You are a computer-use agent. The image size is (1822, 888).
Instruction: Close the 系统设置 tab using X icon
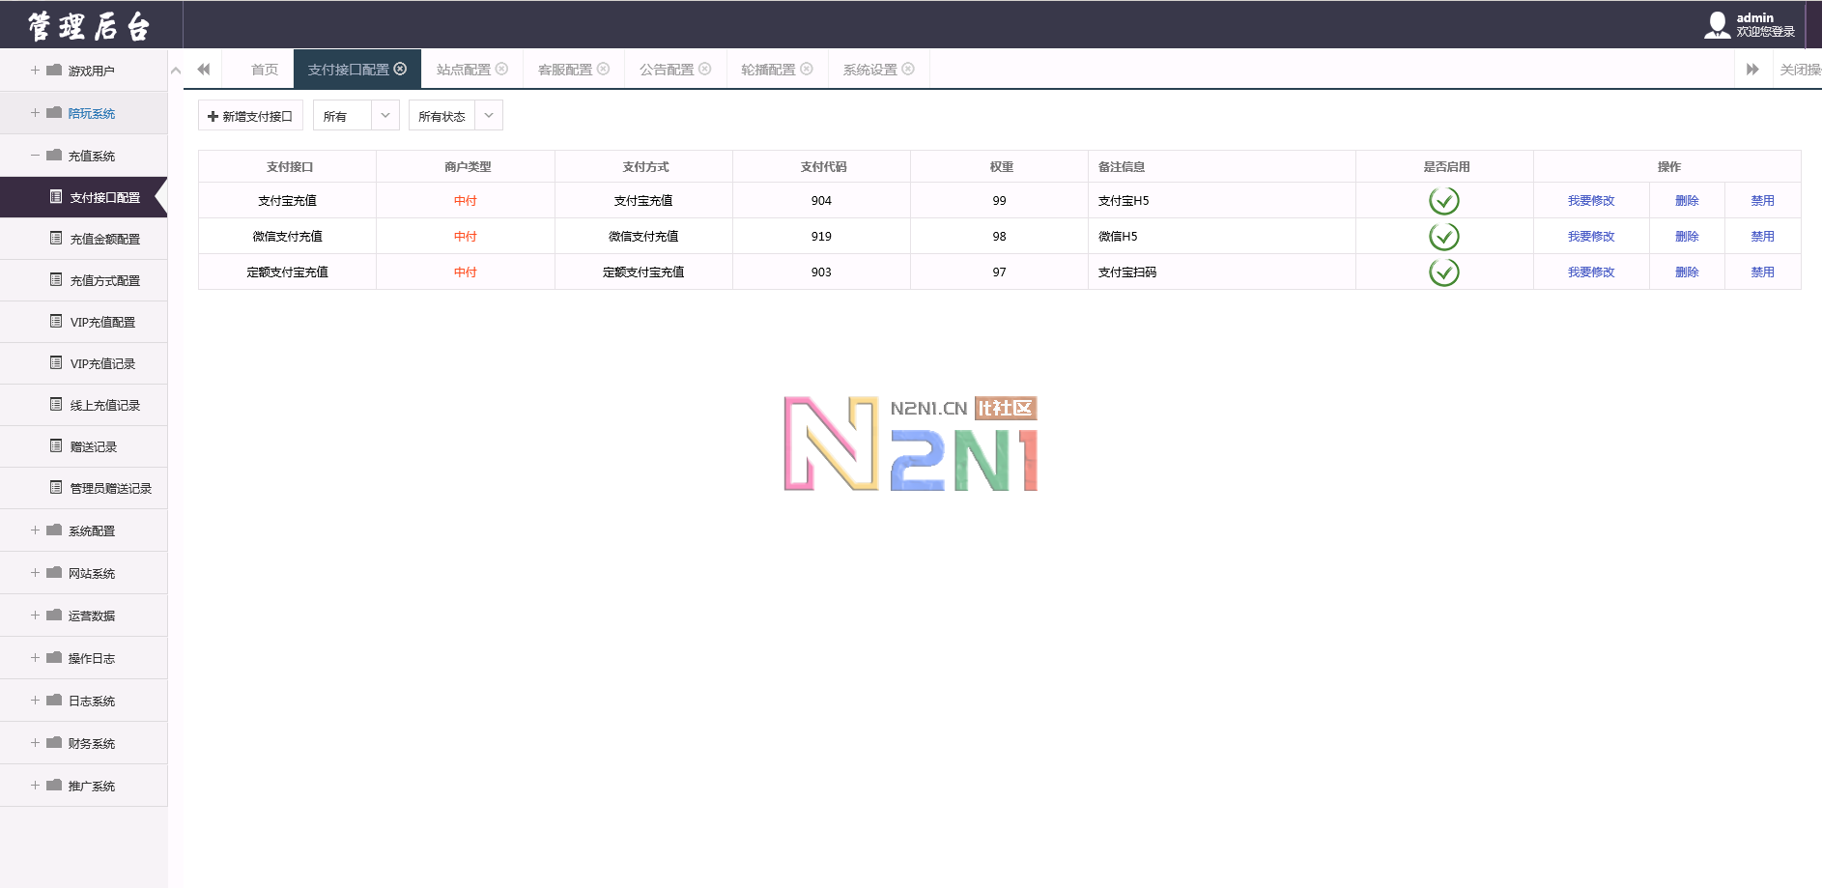coord(908,69)
